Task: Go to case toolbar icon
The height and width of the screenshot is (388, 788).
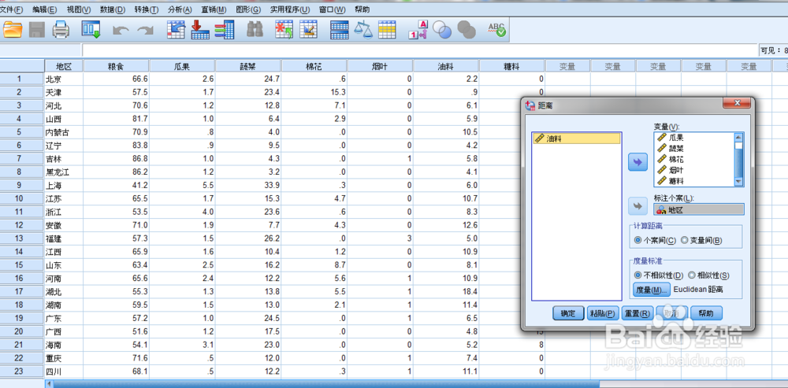Action: click(177, 30)
